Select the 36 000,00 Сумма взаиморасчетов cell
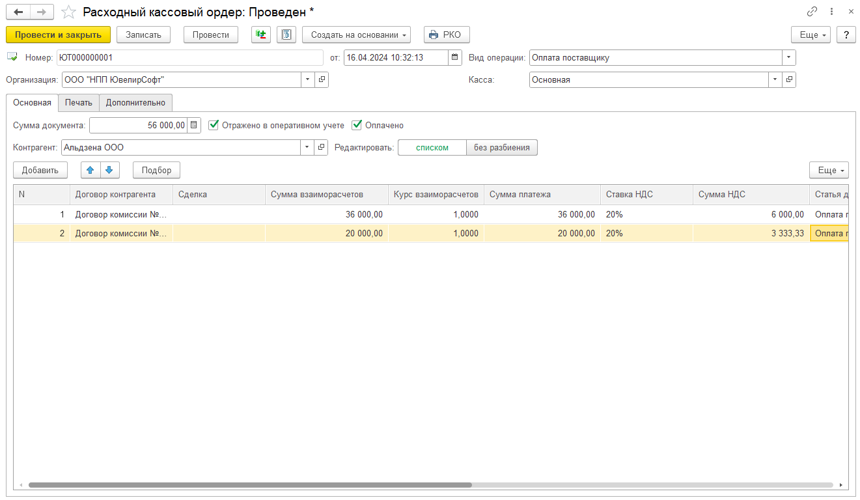 point(327,214)
